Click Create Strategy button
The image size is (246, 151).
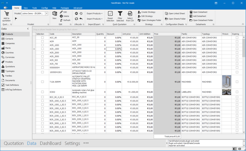(x=146, y=12)
